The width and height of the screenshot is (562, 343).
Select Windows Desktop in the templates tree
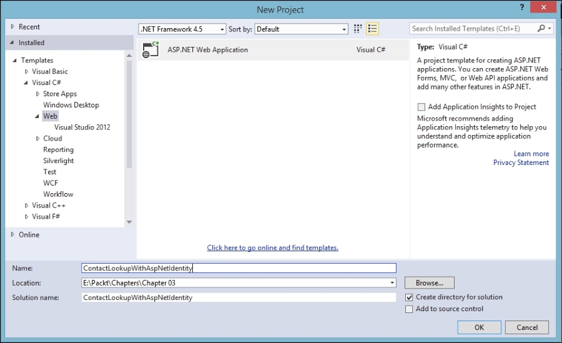coord(71,105)
